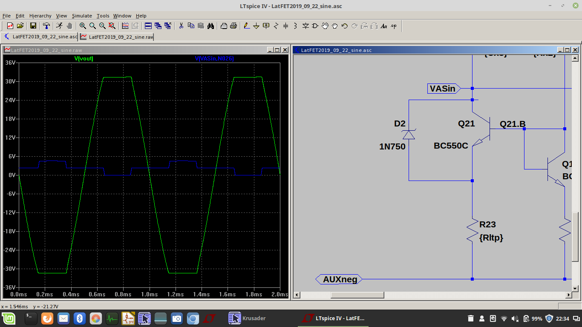582x327 pixels.
Task: Click the Zoom In magnifier icon
Action: tap(83, 26)
